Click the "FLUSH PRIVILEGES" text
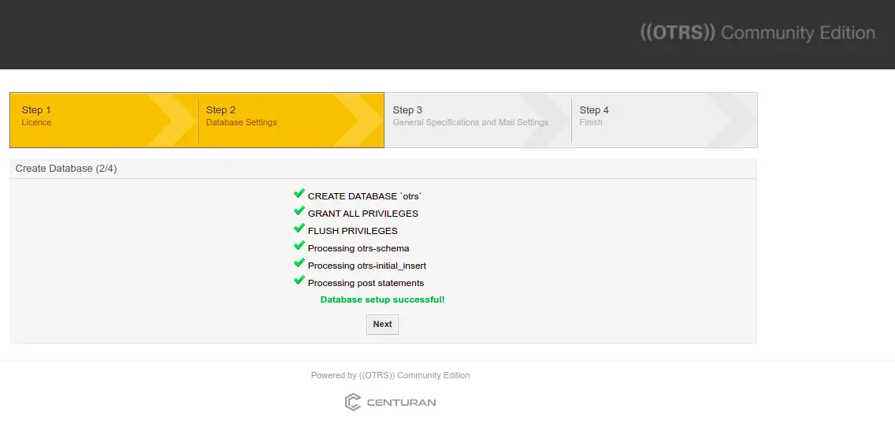Screen dimensions: 895x424 (x=353, y=231)
